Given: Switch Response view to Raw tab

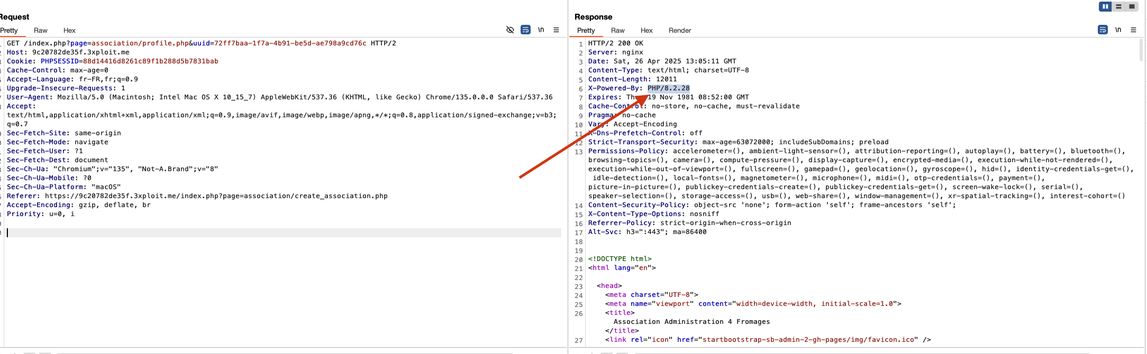Looking at the screenshot, I should tap(617, 31).
